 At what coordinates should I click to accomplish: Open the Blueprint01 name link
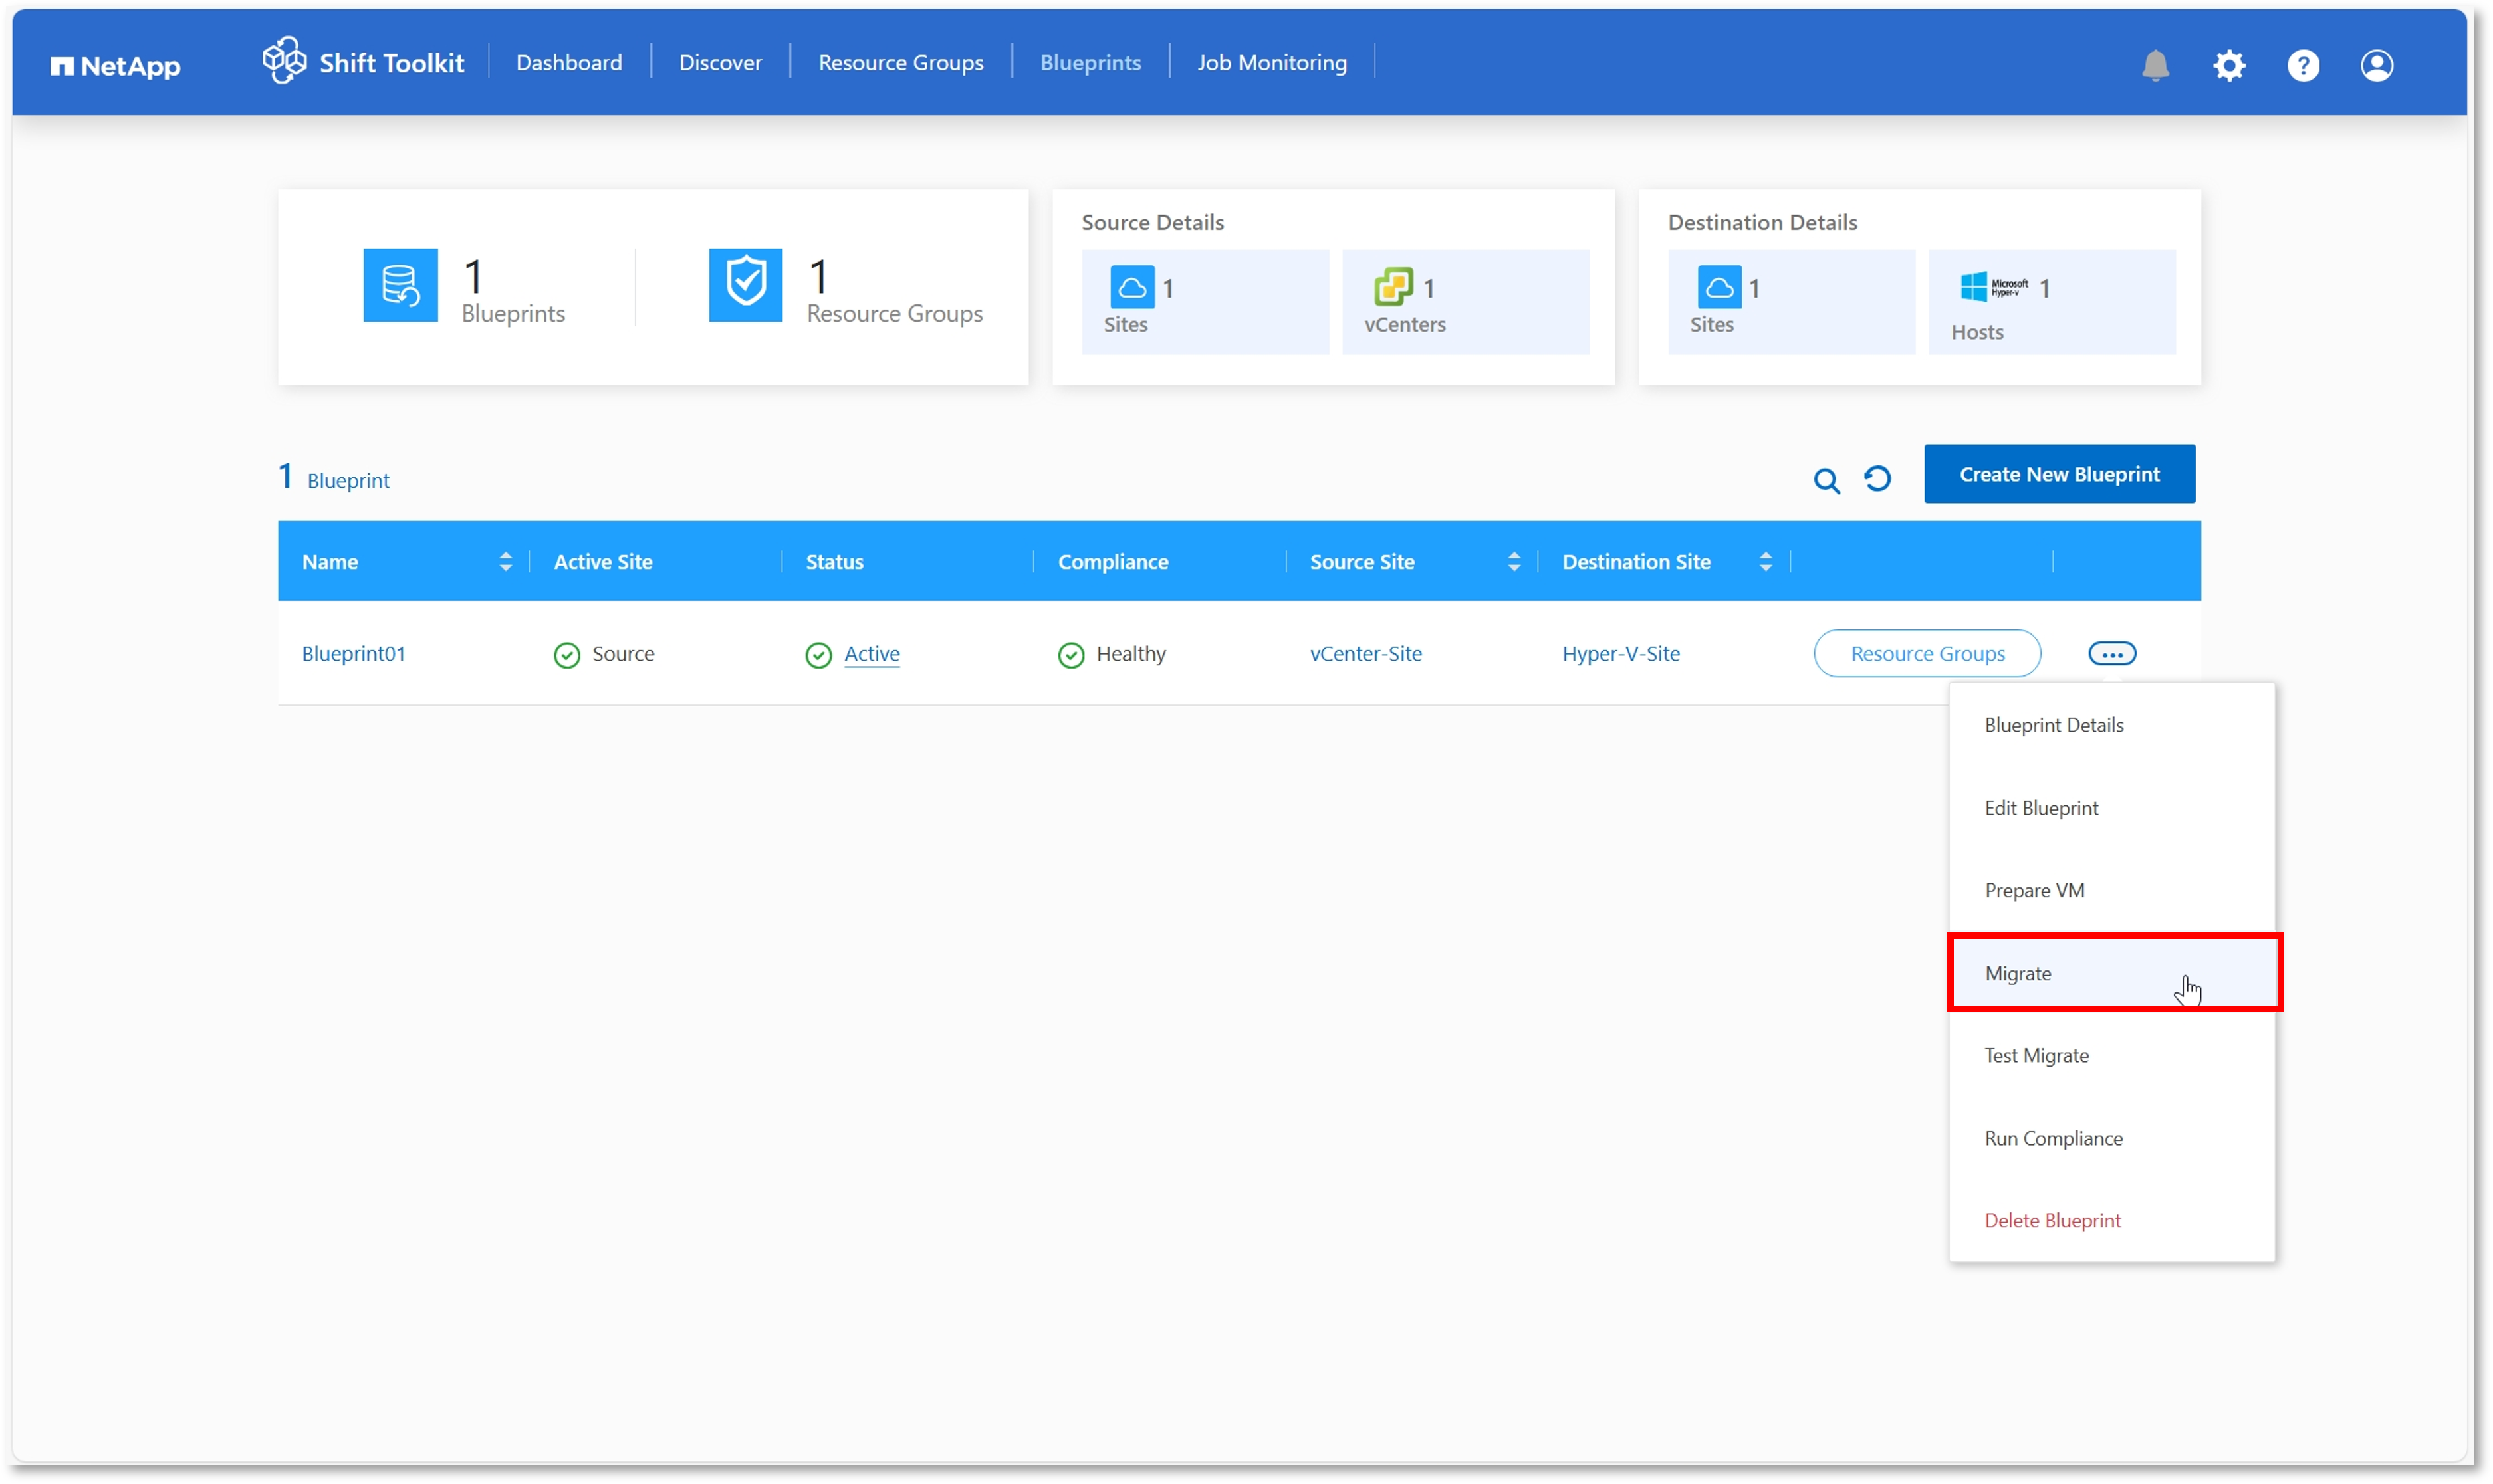(353, 653)
